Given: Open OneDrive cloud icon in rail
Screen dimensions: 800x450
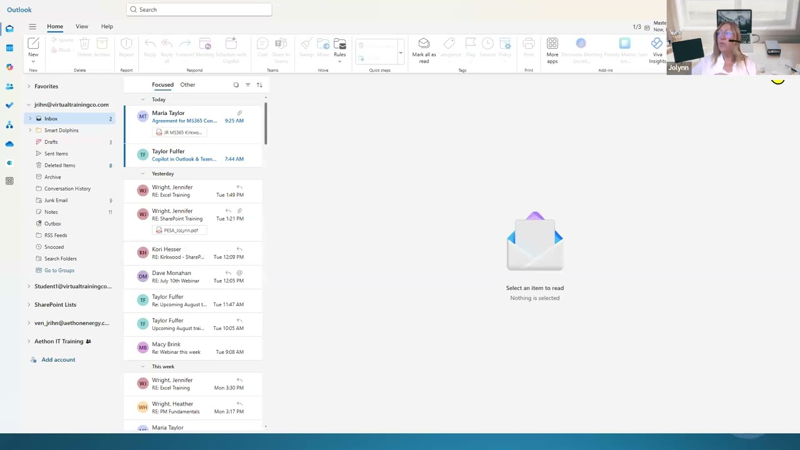Looking at the screenshot, I should coord(9,144).
